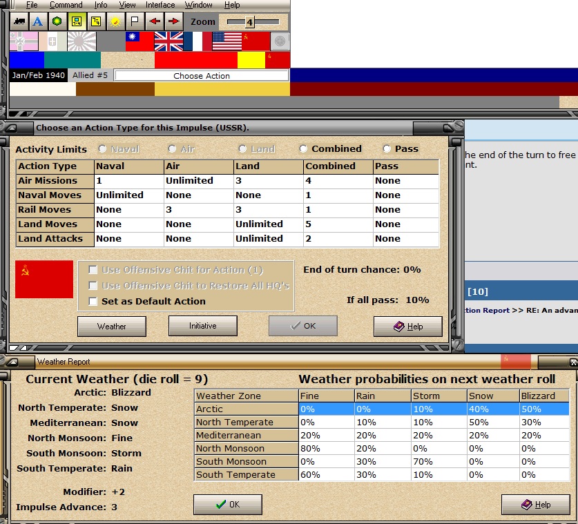The image size is (578, 524).
Task: Click the highlighted yellow unit counter icon
Action: [77, 21]
